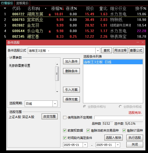The width and height of the screenshot is (148, 153).
Task: Switch to the 封板竞价 tab
Action: [x=22, y=3]
